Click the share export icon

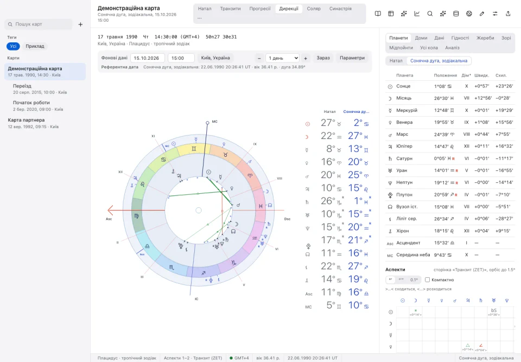[508, 14]
